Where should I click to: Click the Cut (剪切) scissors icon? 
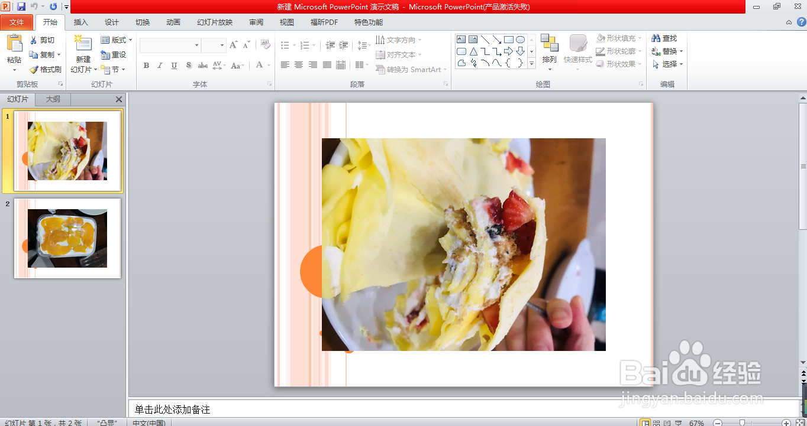(34, 40)
